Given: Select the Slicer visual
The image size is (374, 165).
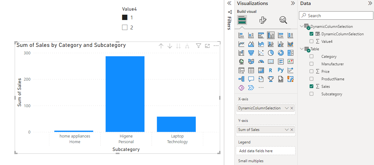Looking at the screenshot, I should coord(241,70).
